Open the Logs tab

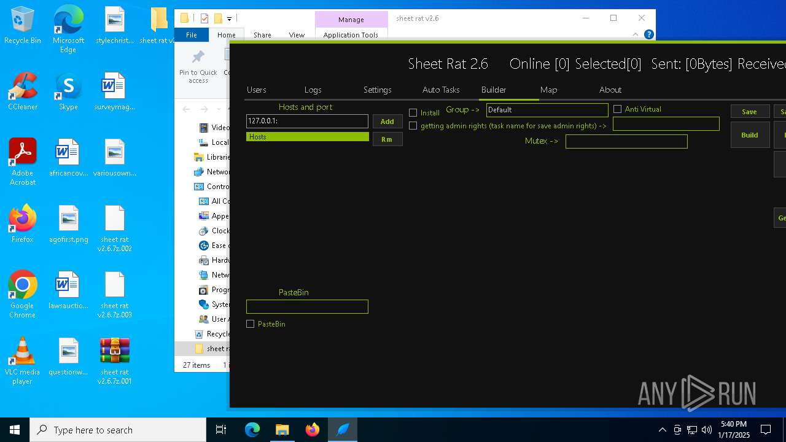point(313,90)
